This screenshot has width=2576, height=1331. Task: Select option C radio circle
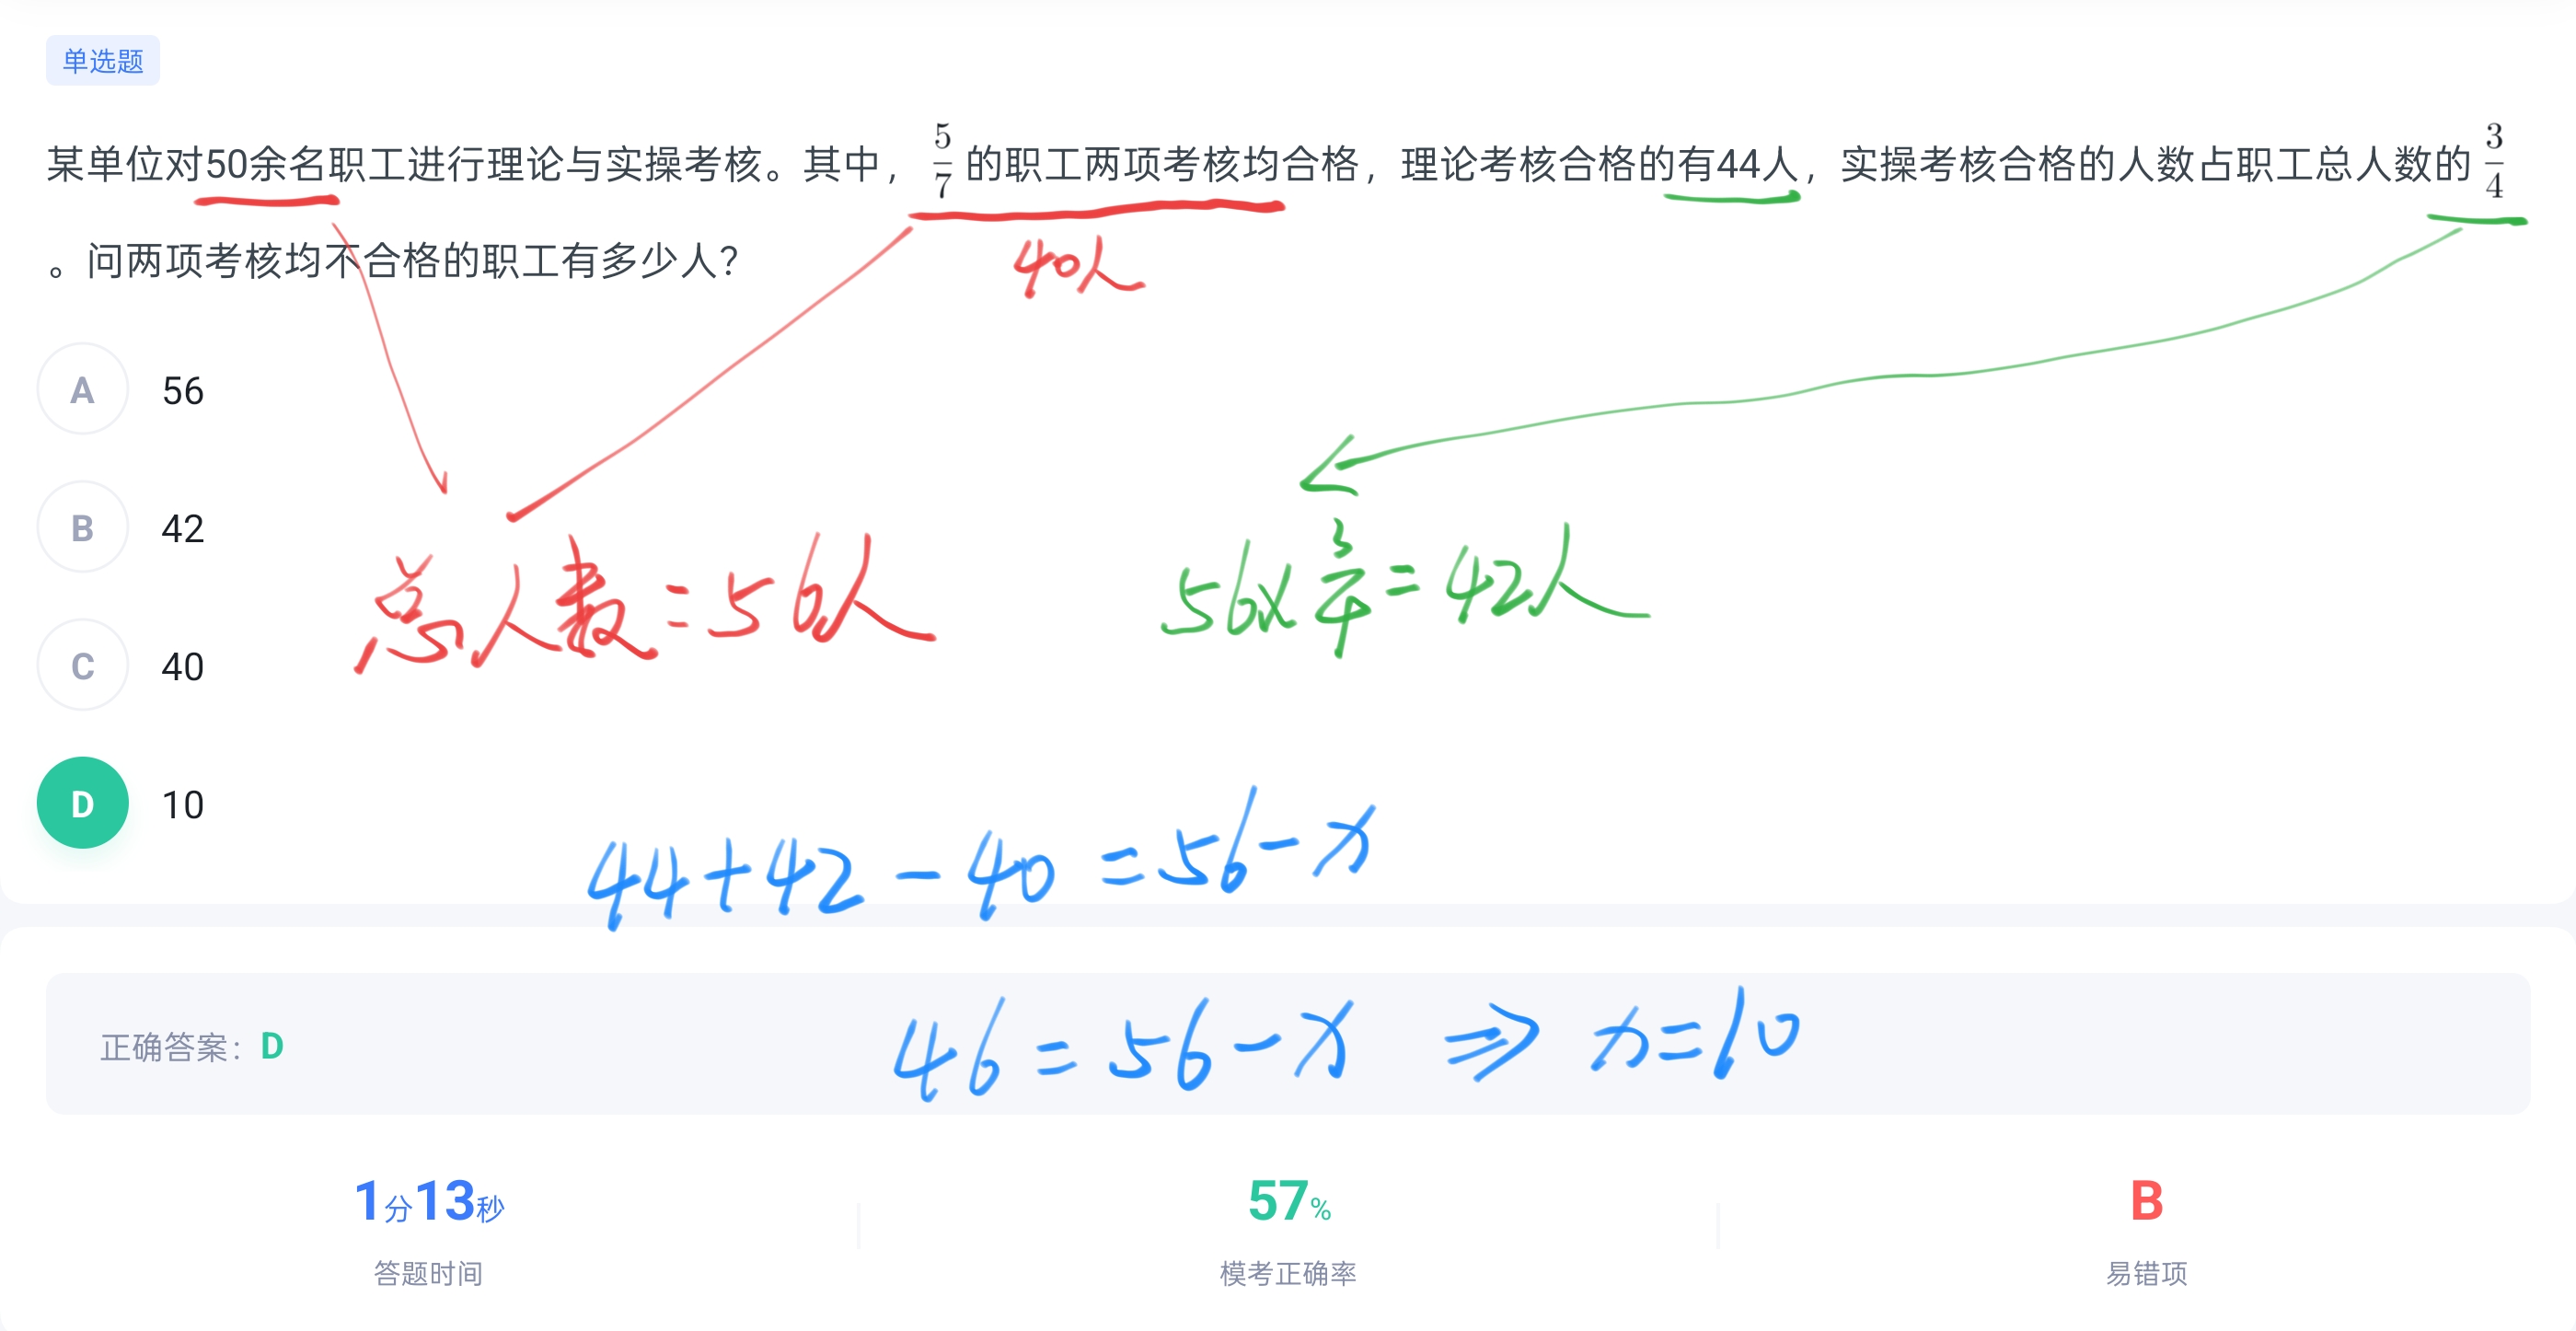[x=83, y=665]
